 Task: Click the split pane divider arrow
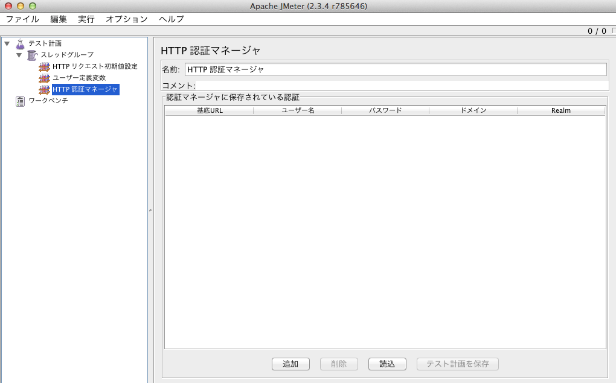(x=150, y=210)
